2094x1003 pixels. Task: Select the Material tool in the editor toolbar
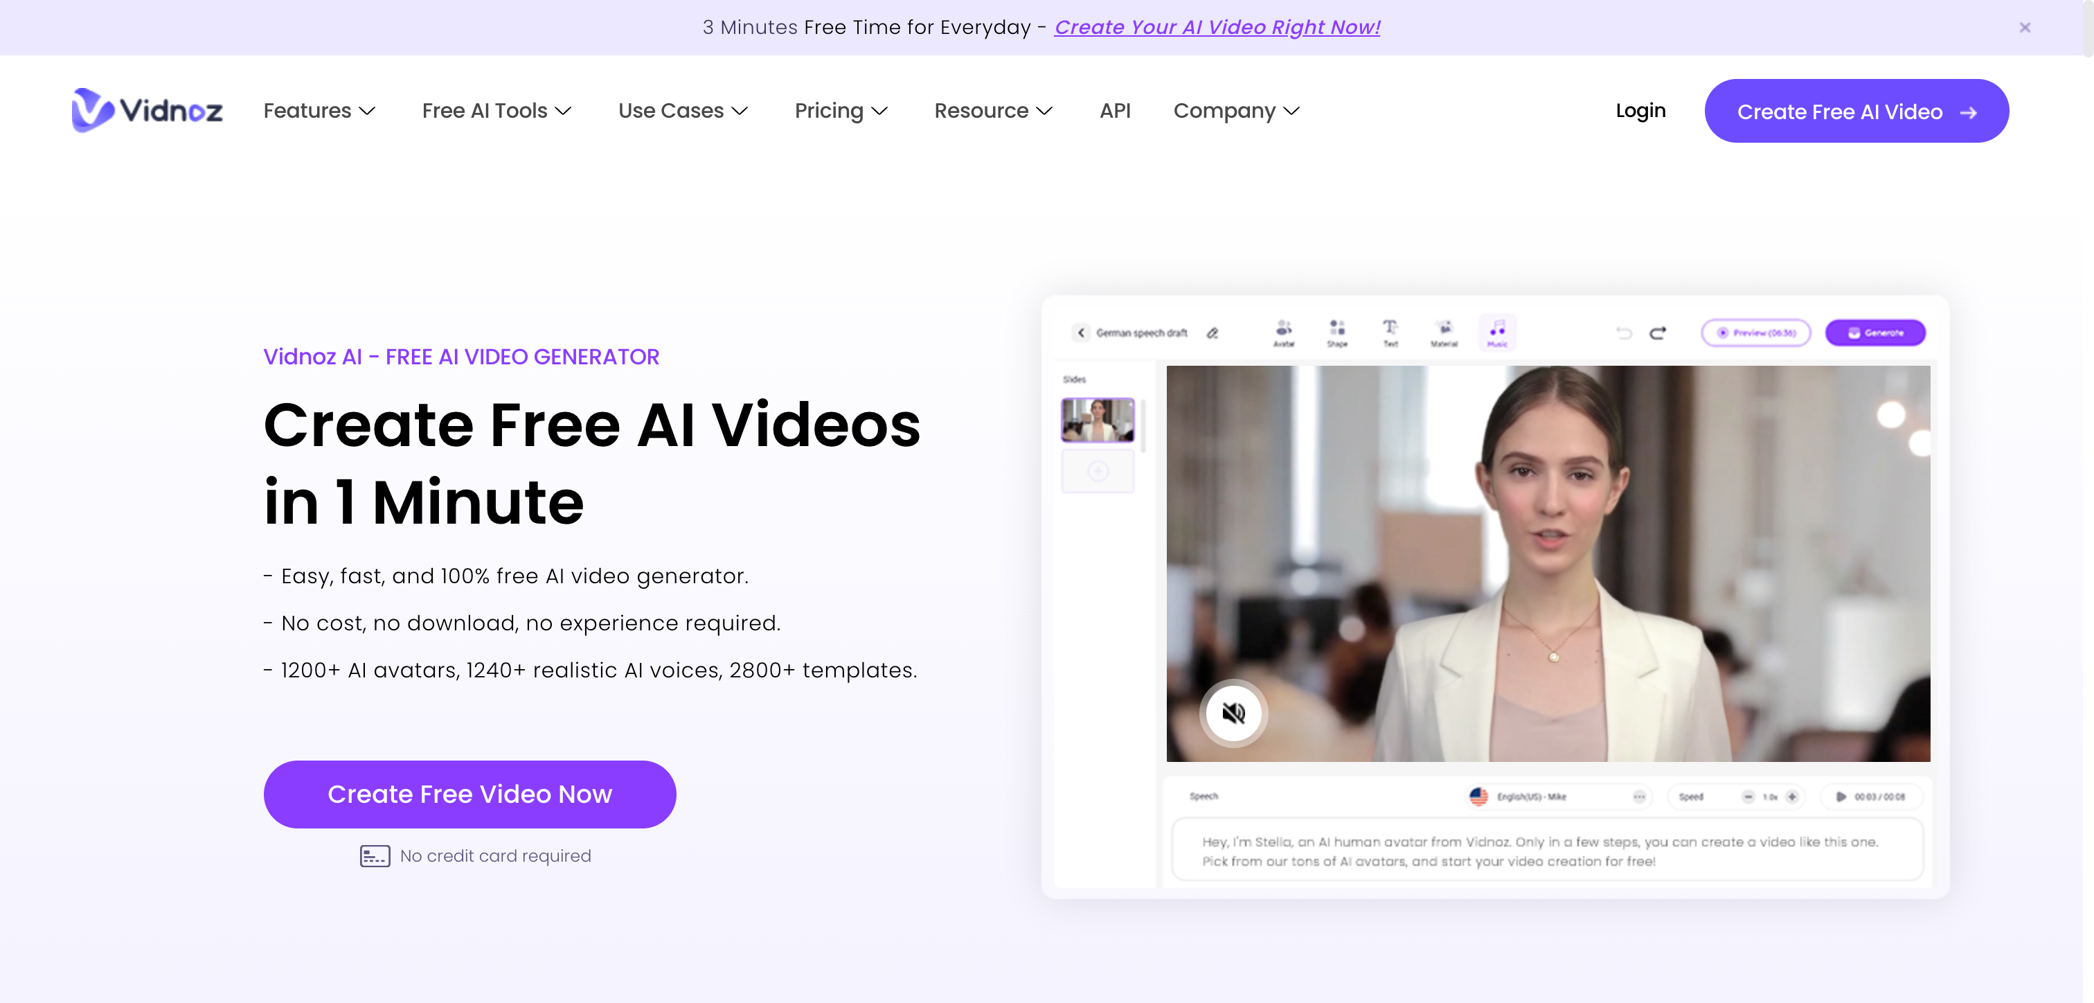click(x=1444, y=332)
